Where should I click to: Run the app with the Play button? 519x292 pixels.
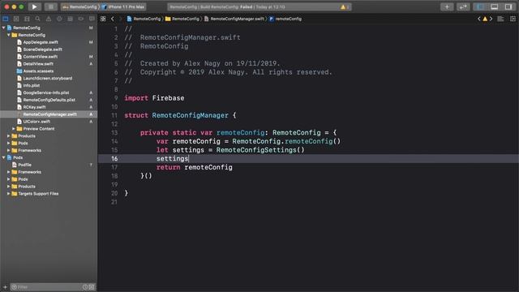(34, 6)
